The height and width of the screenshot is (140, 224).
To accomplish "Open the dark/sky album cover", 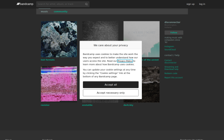I will click(151, 84).
